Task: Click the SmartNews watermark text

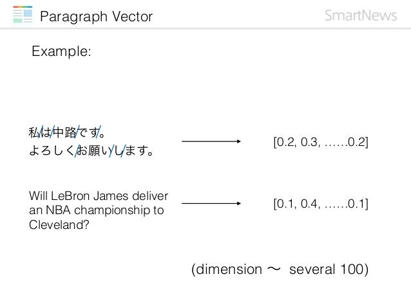Action: pyautogui.click(x=361, y=15)
